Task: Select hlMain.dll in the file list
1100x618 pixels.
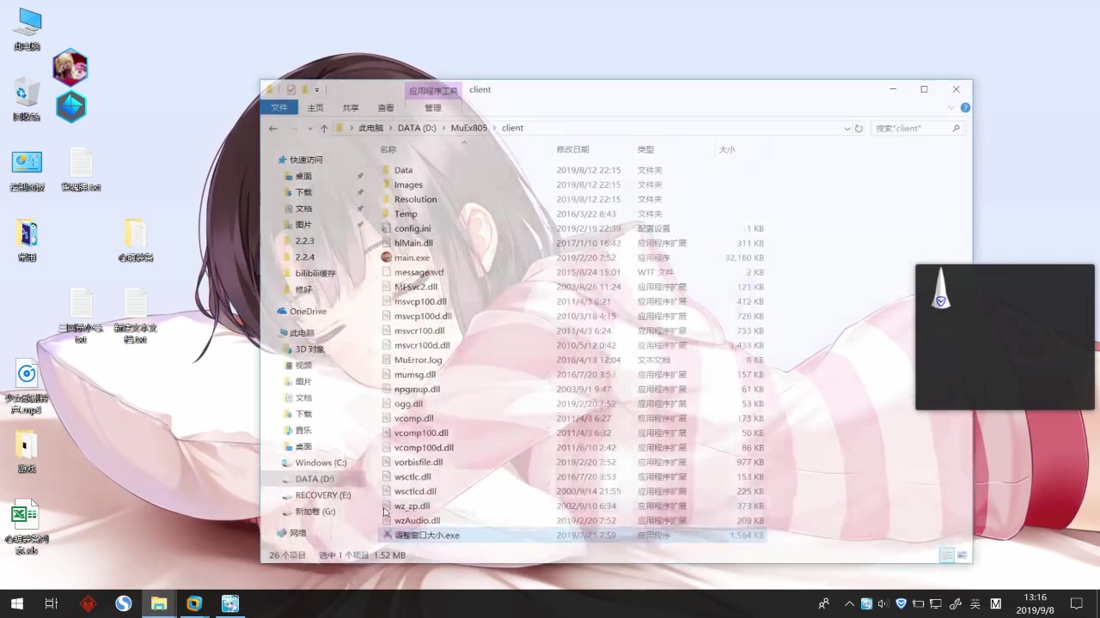Action: coord(413,243)
